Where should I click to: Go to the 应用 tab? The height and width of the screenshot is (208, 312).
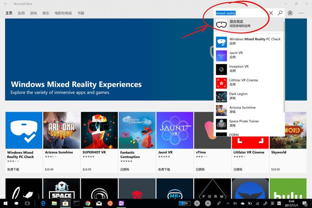[21, 13]
